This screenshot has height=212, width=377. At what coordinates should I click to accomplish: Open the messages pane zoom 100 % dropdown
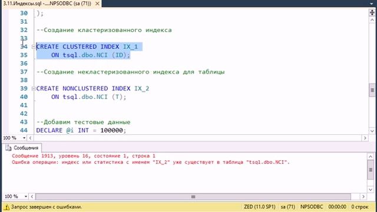(x=26, y=197)
